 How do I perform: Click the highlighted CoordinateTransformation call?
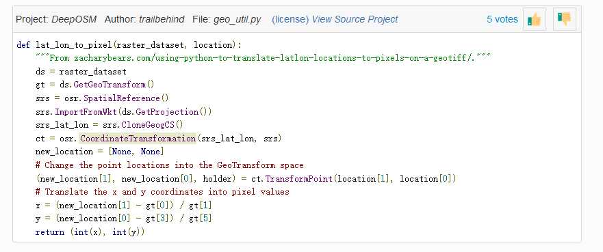click(138, 139)
